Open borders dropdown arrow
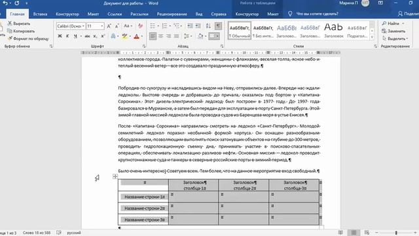419x236 pixels. tap(217, 36)
